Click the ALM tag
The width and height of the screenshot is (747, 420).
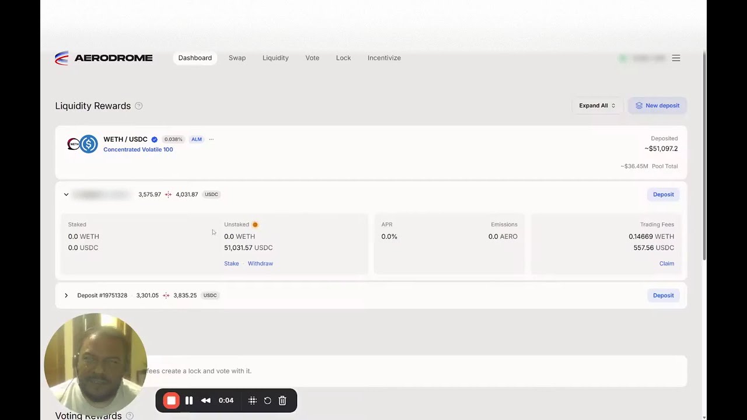pos(197,139)
